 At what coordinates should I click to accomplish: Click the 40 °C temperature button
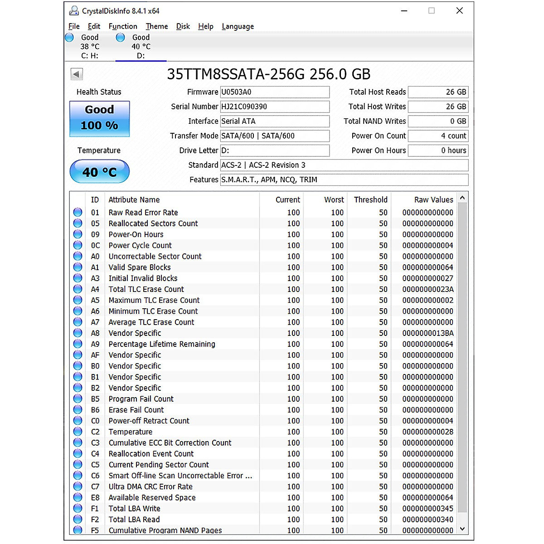(99, 172)
